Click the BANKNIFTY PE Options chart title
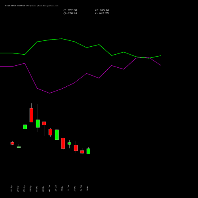The image size is (198, 198). click(31, 6)
